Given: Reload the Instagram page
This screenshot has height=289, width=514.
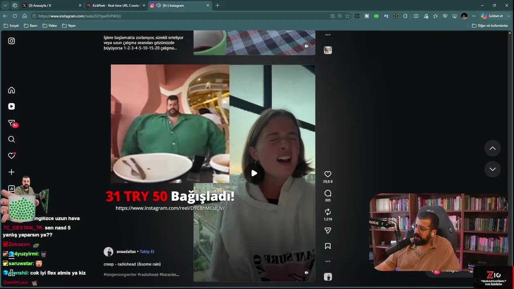Looking at the screenshot, I should (15, 16).
